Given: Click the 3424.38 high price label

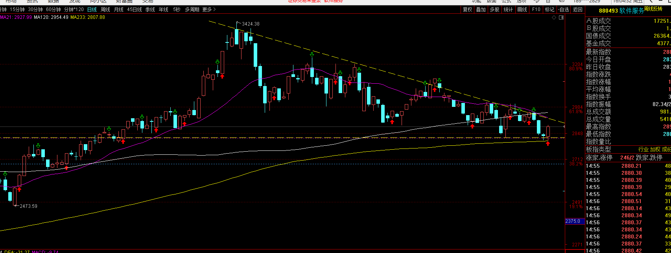Looking at the screenshot, I should [251, 24].
